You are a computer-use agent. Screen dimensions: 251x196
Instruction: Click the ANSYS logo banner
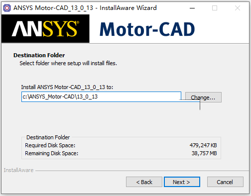45,28
